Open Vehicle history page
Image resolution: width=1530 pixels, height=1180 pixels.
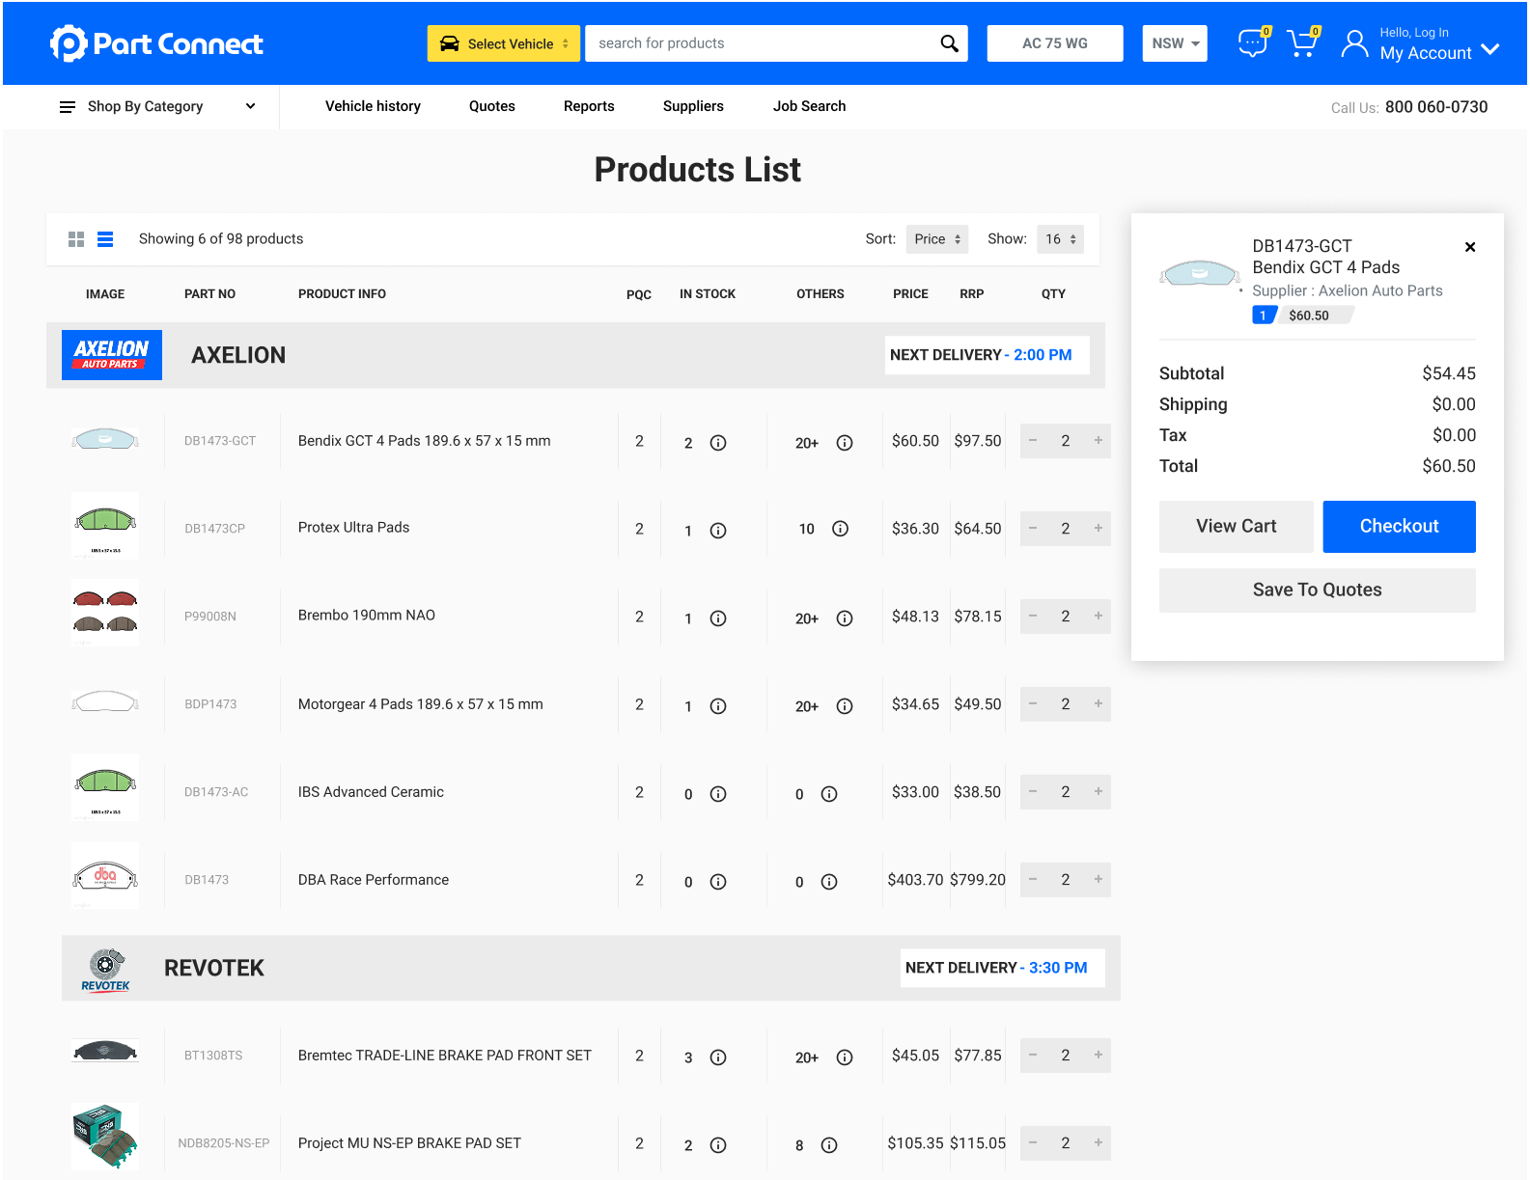point(373,106)
